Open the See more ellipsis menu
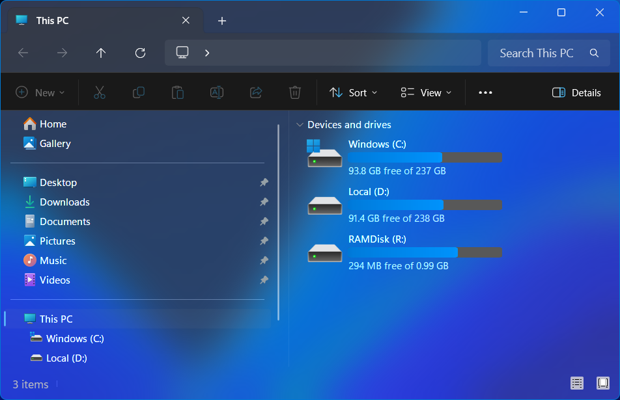 [485, 92]
